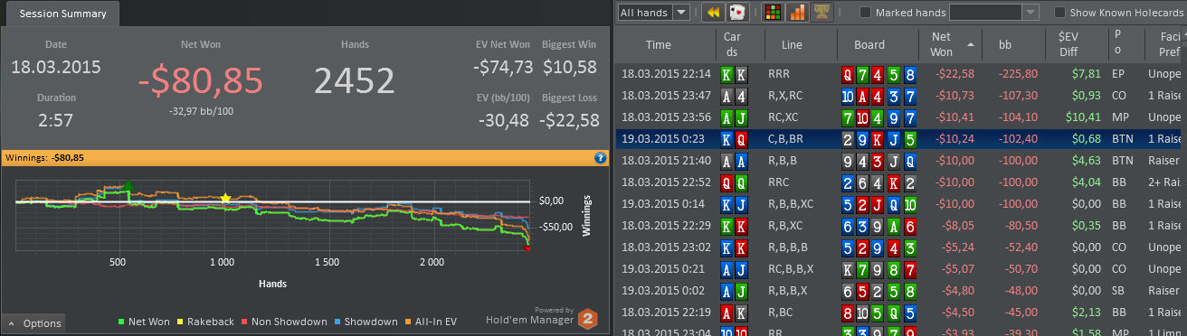The width and height of the screenshot is (1187, 336).
Task: Enable Show Known Holecards checkbox
Action: pyautogui.click(x=1059, y=13)
